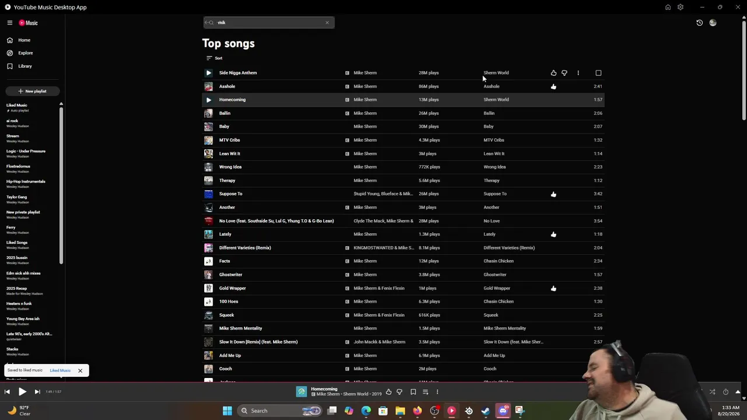Click the YouTube Music logo

pyautogui.click(x=28, y=23)
